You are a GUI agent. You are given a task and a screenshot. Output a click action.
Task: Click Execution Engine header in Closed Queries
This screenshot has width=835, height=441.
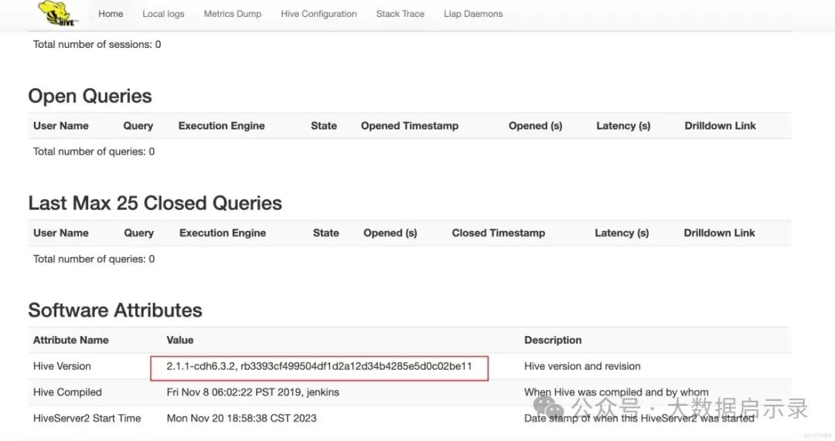pos(223,233)
